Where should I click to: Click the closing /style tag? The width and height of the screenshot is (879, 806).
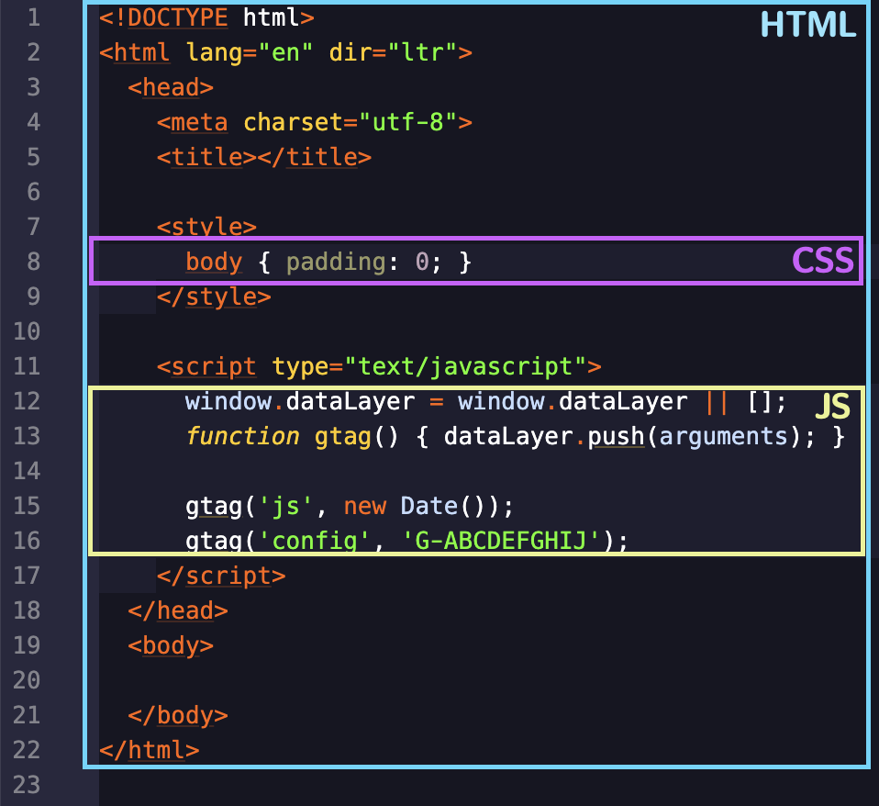click(214, 297)
